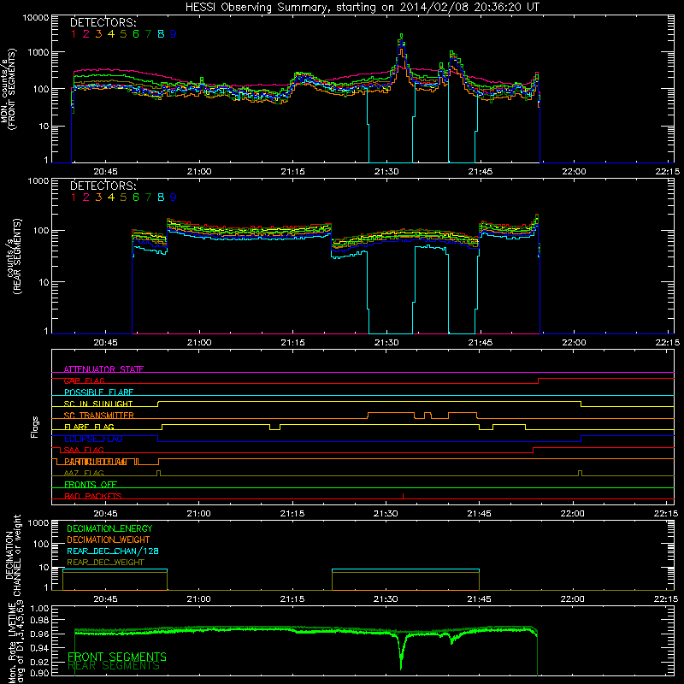The width and height of the screenshot is (684, 684).
Task: Click the 21:15 tick under the Flags plot
Action: coord(292,514)
